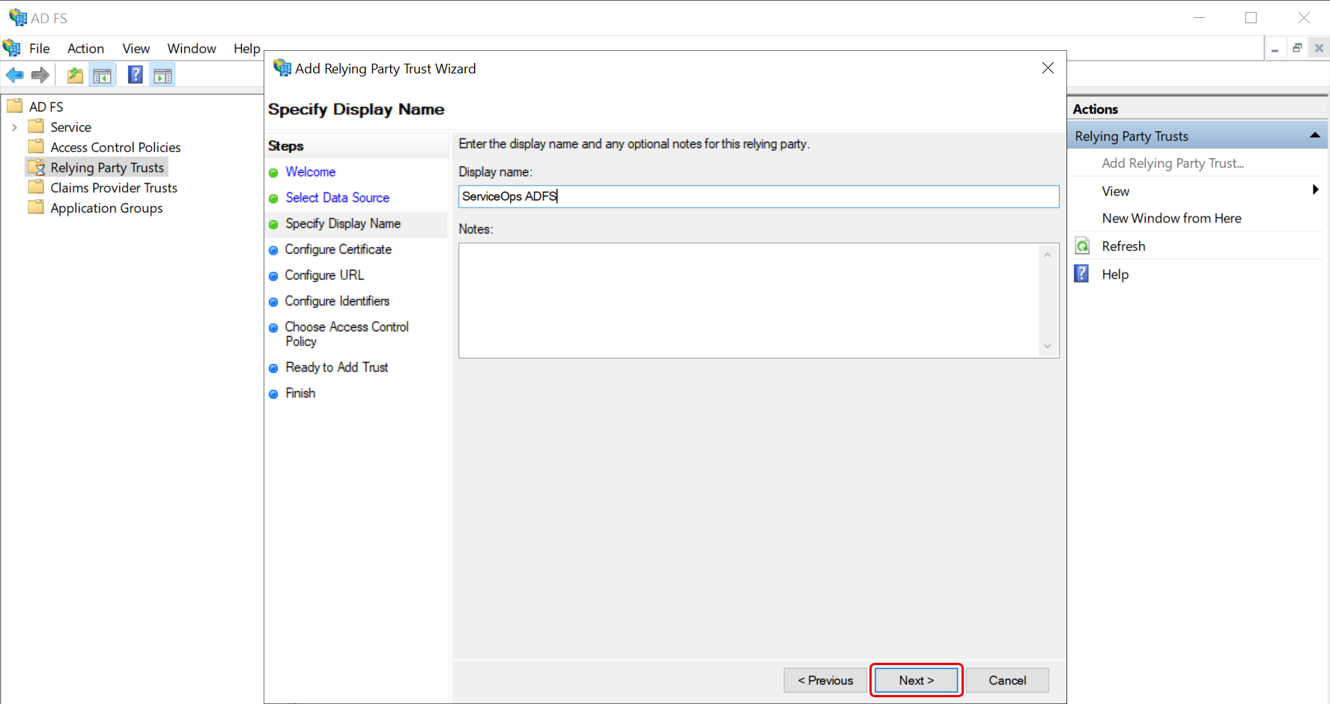Click the blue Help question mark toolbar icon

tap(136, 75)
